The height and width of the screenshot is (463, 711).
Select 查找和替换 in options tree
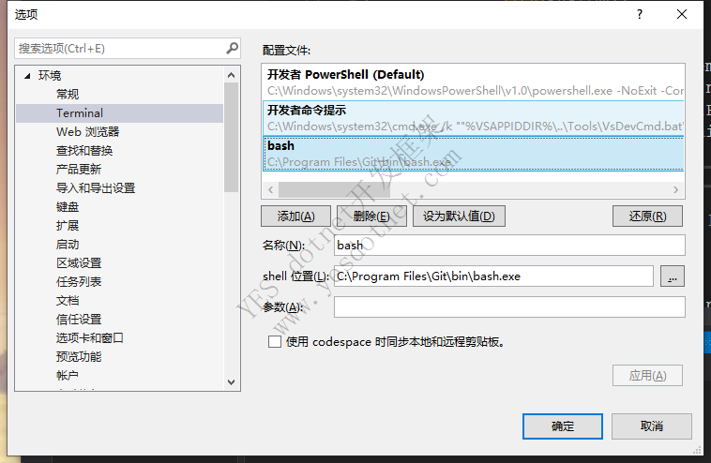click(x=84, y=151)
